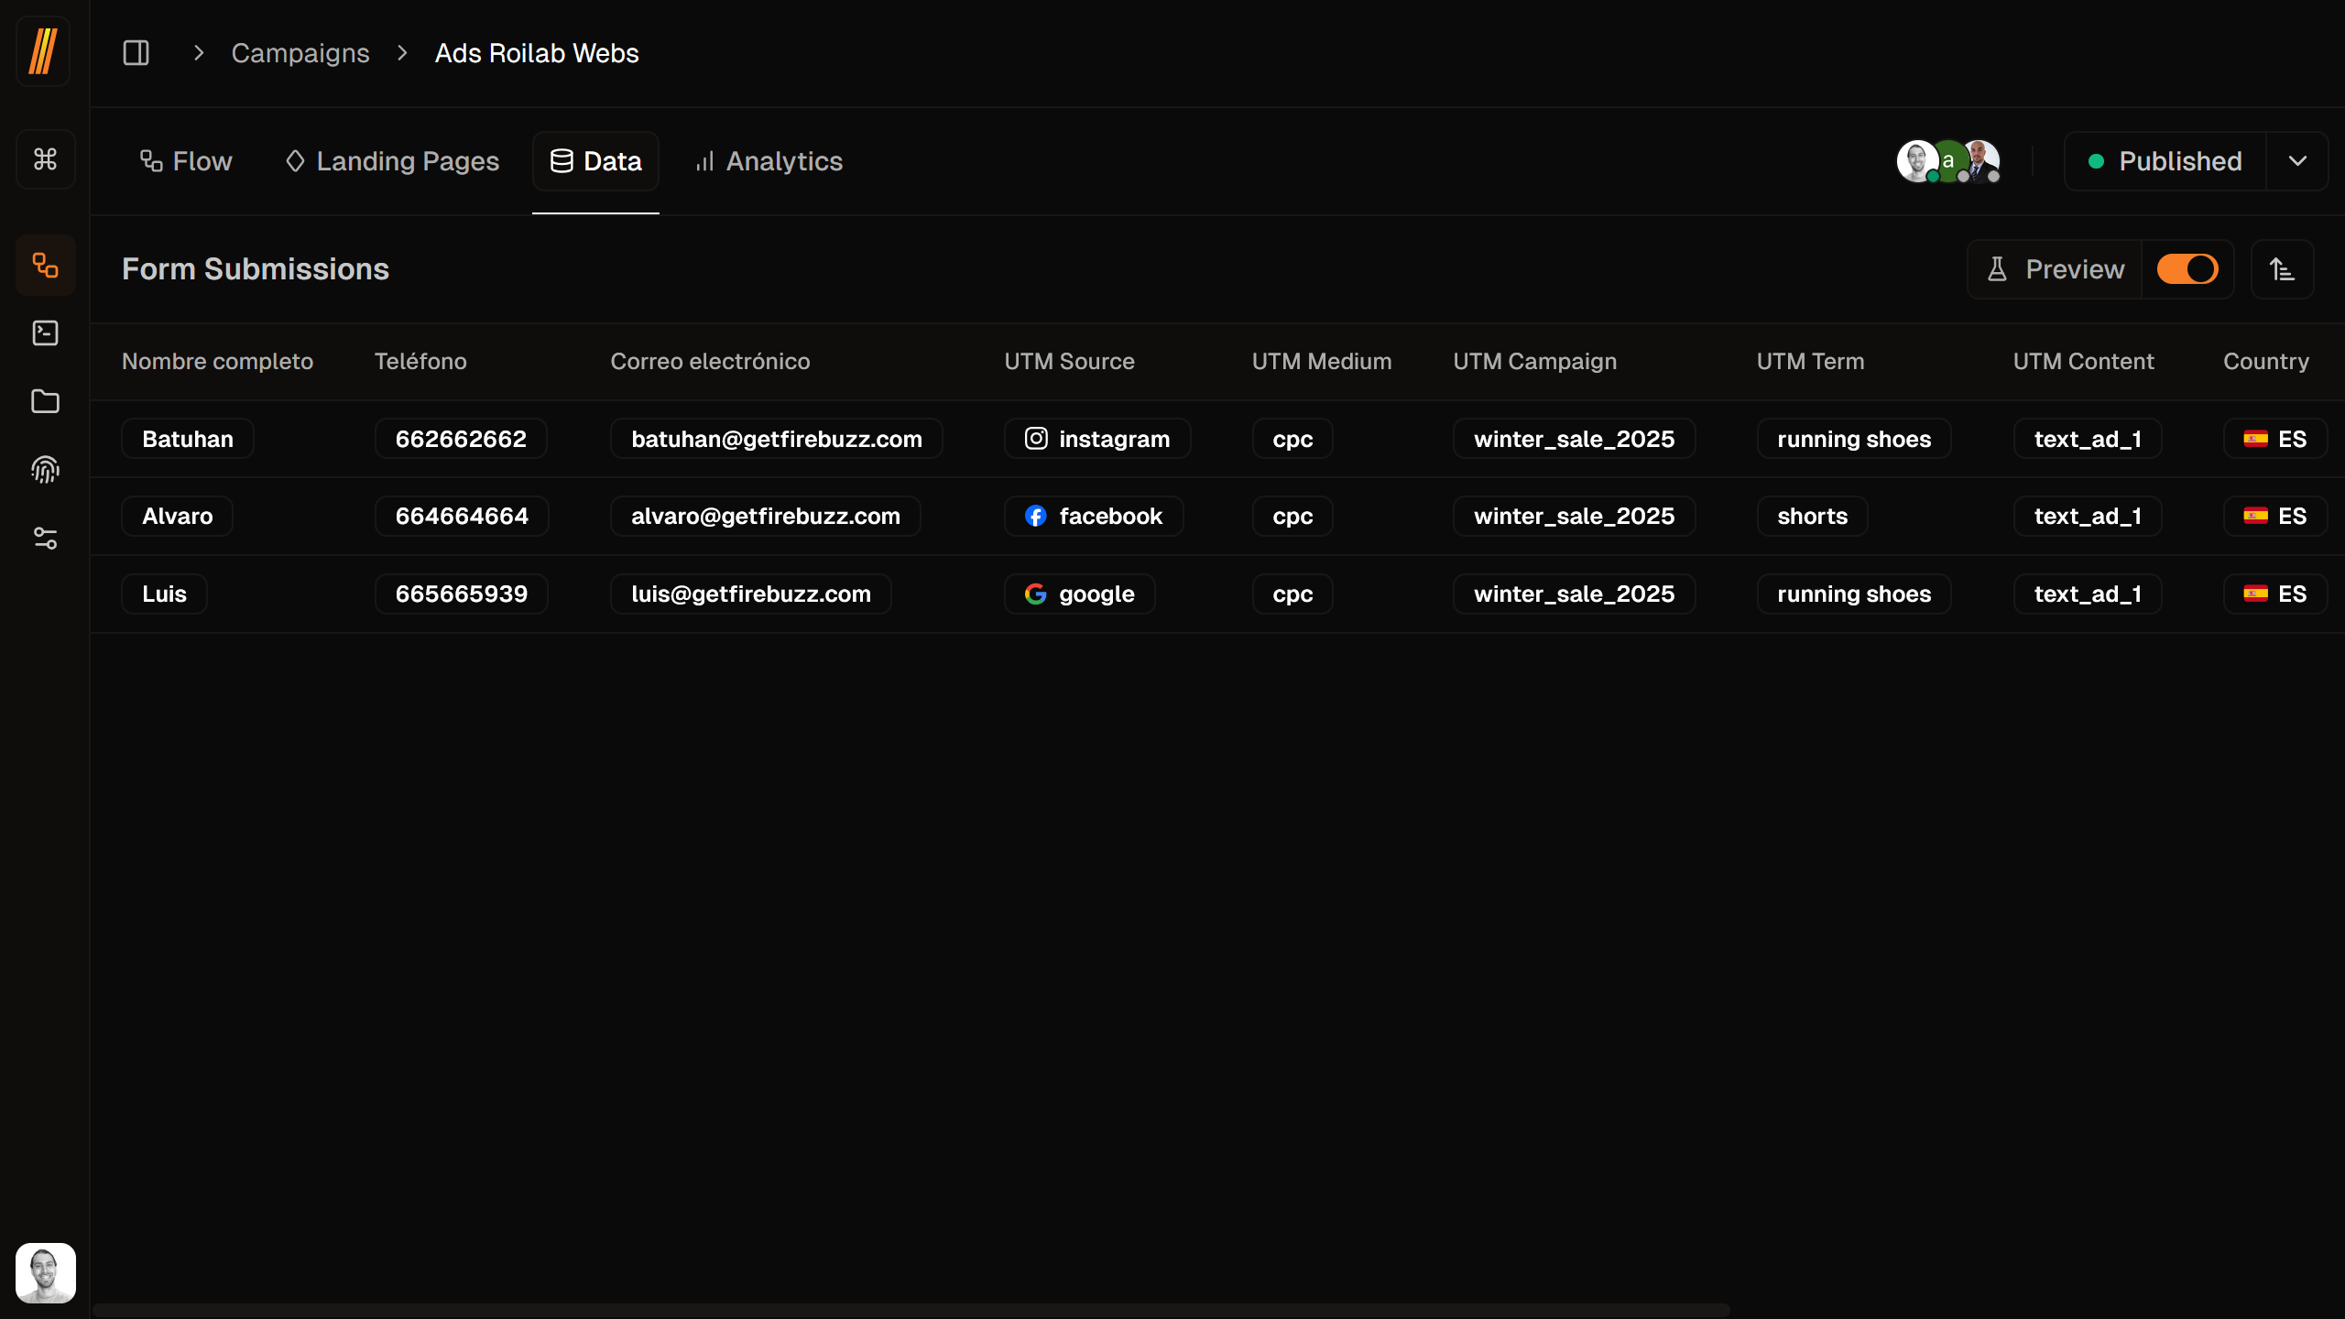The width and height of the screenshot is (2345, 1319).
Task: Open the settings sliders icon in sidebar
Action: 45,538
